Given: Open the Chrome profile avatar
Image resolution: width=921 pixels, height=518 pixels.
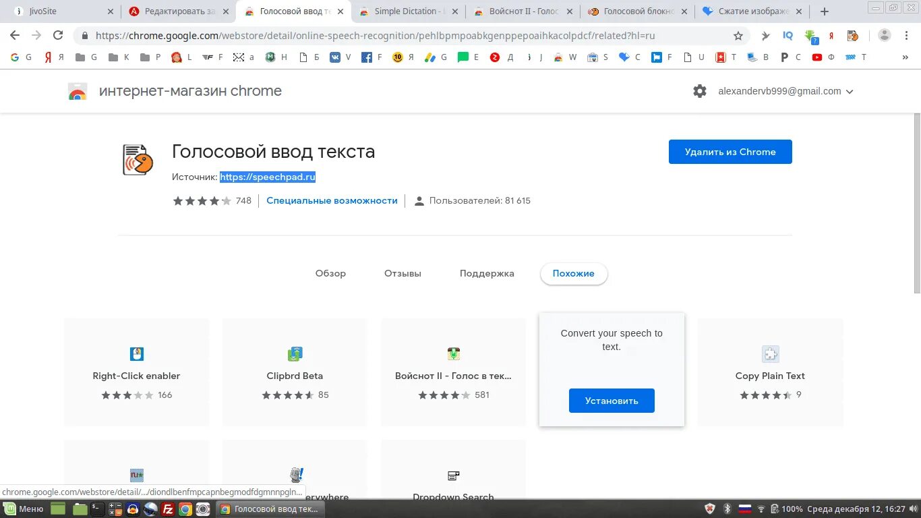Looking at the screenshot, I should tap(885, 36).
